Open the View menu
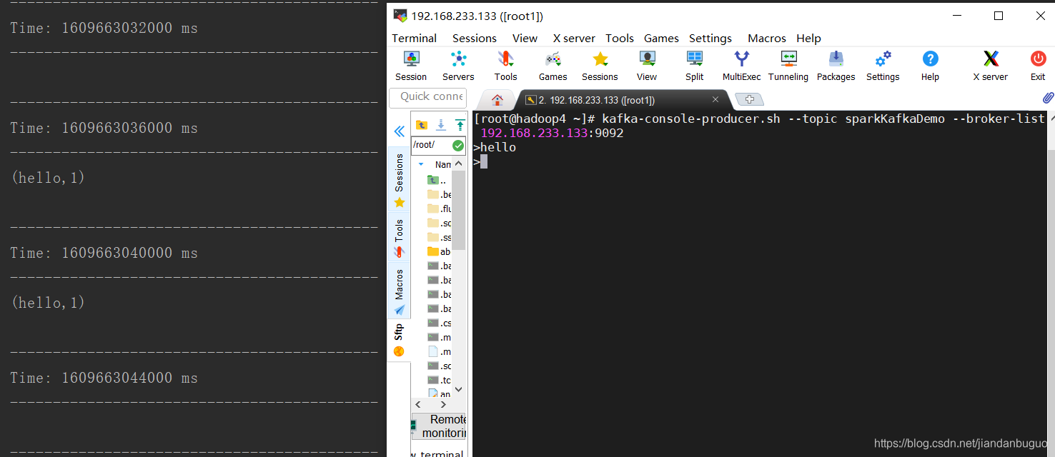1055x457 pixels. tap(525, 39)
